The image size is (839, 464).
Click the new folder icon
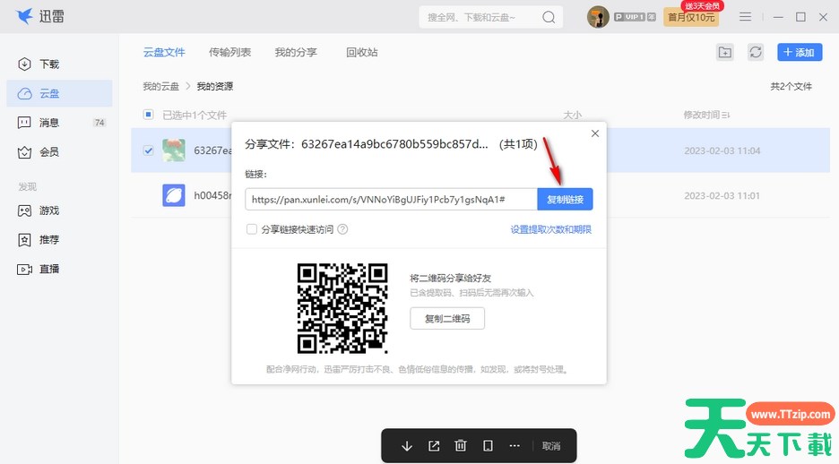coord(725,53)
